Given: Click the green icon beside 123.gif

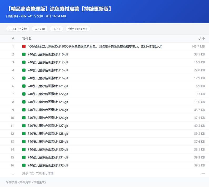Looking at the screenshot, I should pyautogui.click(x=24, y=102).
